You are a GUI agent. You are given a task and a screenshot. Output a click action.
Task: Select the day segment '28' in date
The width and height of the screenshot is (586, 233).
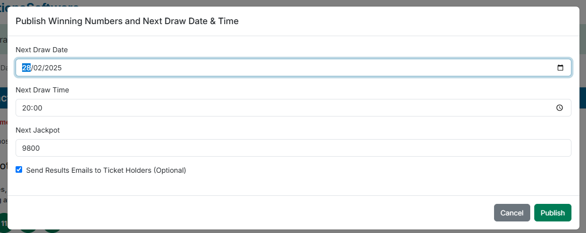[x=26, y=68]
